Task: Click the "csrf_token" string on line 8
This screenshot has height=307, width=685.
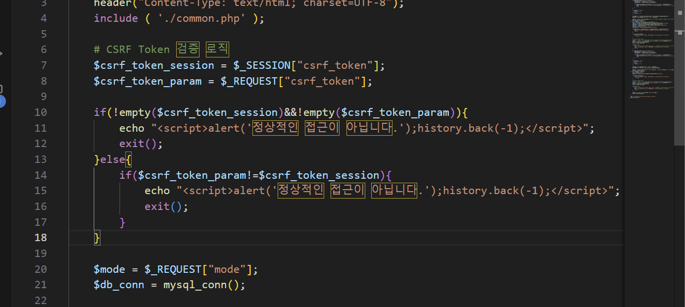Action: 321,81
